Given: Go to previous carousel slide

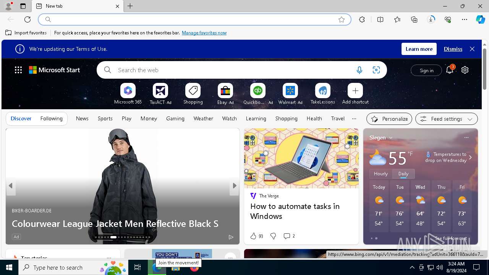Looking at the screenshot, I should (11, 186).
